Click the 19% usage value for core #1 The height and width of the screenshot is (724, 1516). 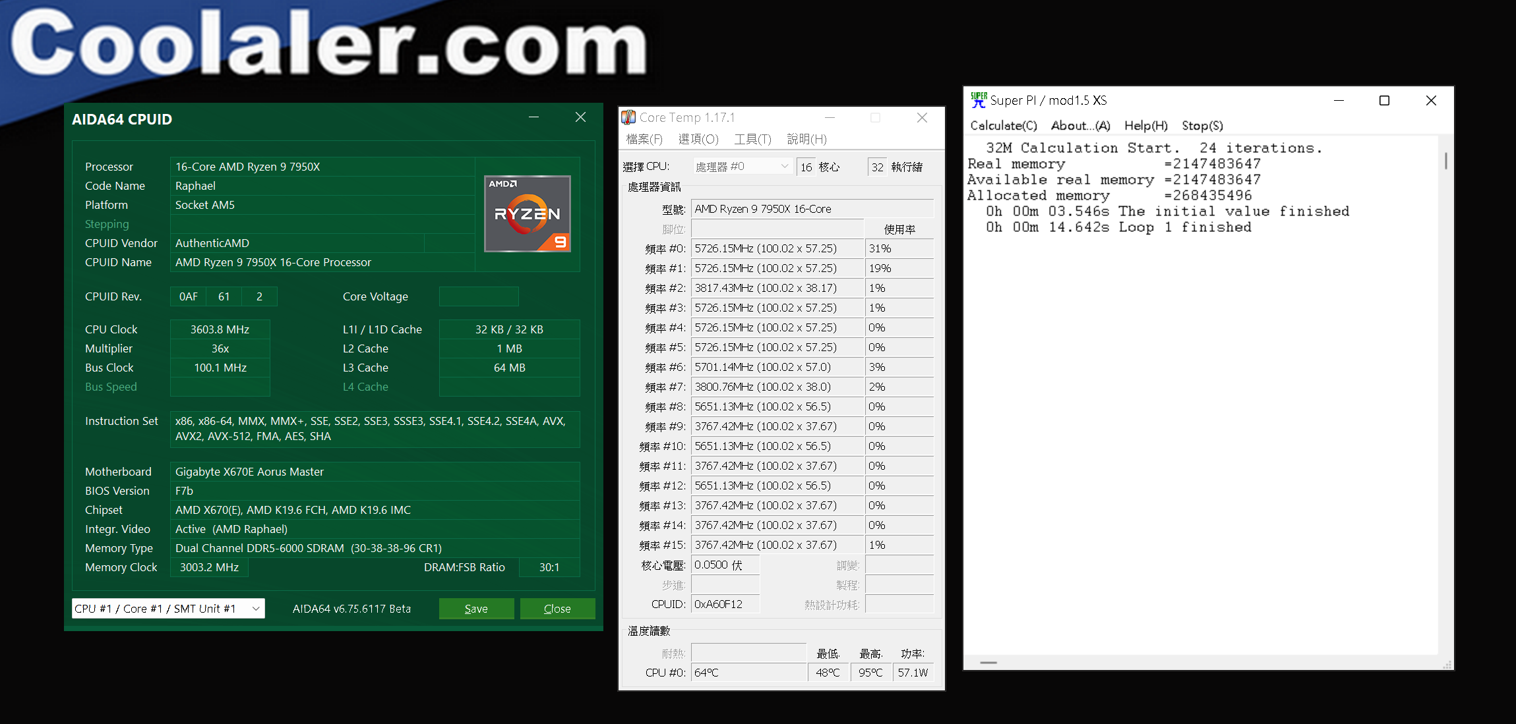tap(899, 268)
